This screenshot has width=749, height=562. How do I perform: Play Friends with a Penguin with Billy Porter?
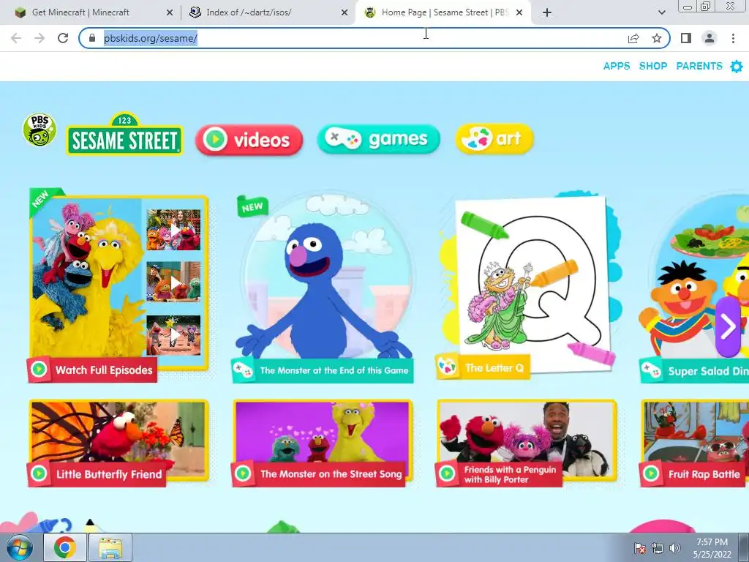(527, 443)
